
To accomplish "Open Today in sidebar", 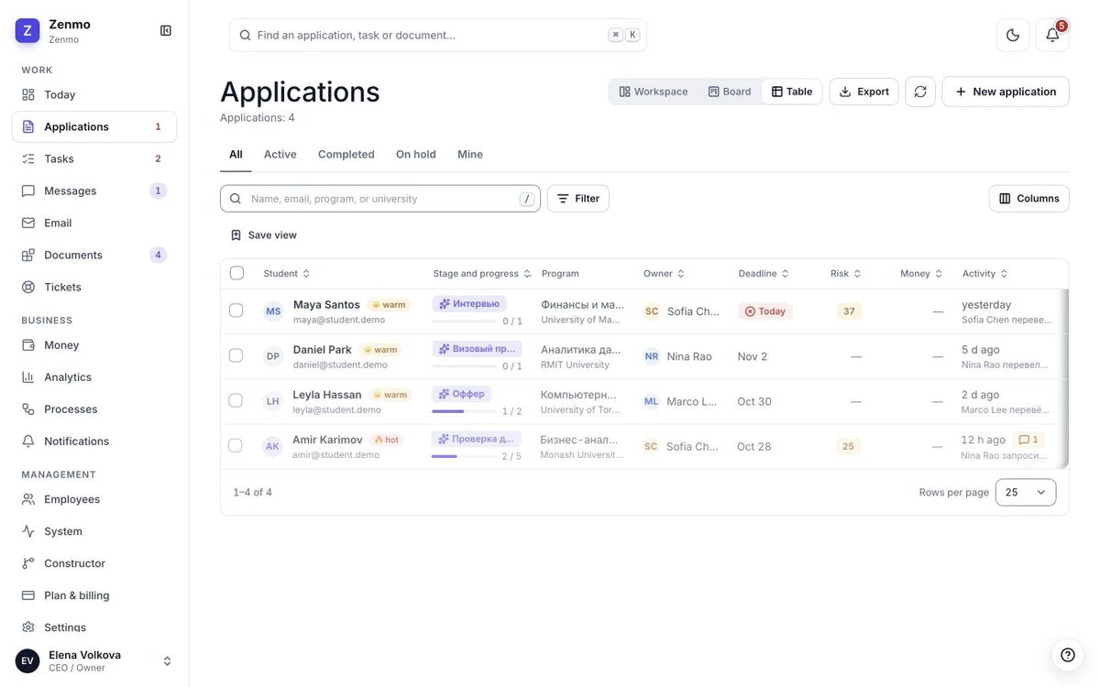I will pos(93,94).
